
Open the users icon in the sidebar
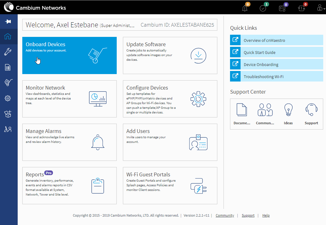[8, 129]
